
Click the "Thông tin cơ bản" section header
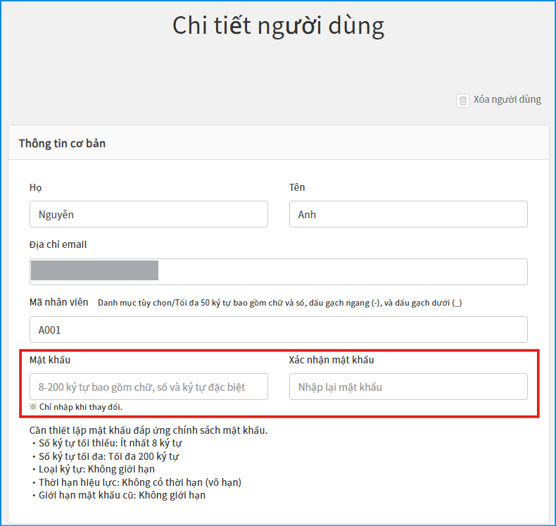tap(62, 144)
